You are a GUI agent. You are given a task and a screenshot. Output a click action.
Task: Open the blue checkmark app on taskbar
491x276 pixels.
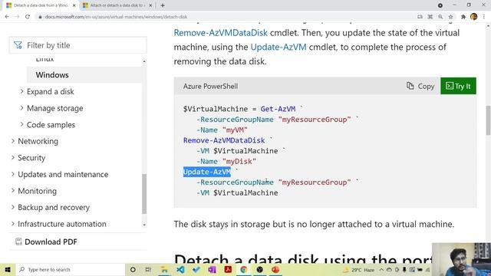click(x=196, y=270)
